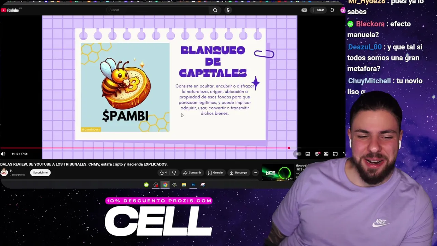Screen dimensions: 437x246
Task: Open the account avatar menu
Action: (343, 10)
